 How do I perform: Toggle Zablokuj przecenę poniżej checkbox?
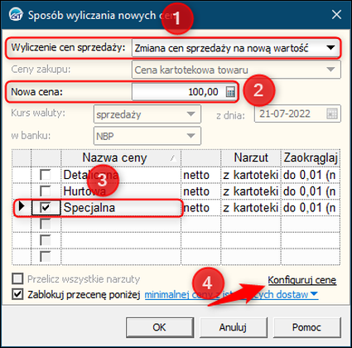point(17,294)
